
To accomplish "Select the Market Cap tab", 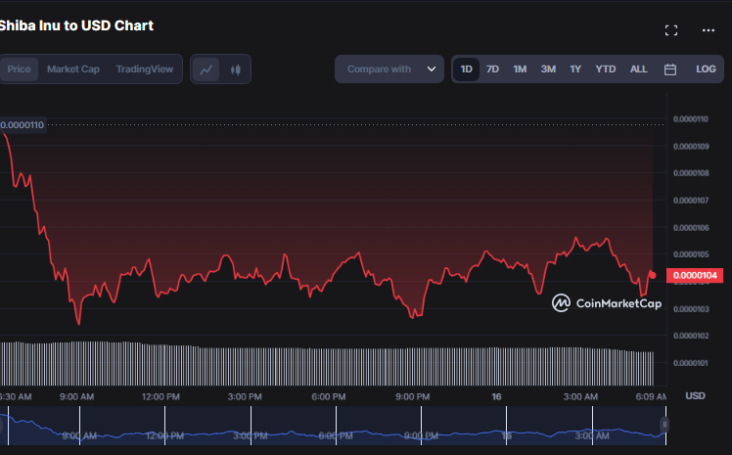I will coord(73,69).
